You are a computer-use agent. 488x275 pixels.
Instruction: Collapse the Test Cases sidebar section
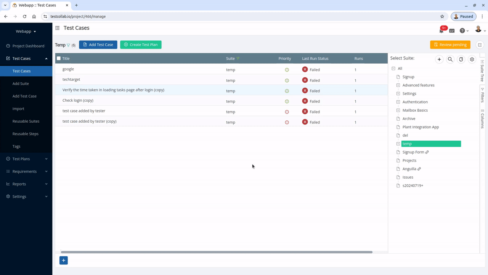tap(47, 59)
